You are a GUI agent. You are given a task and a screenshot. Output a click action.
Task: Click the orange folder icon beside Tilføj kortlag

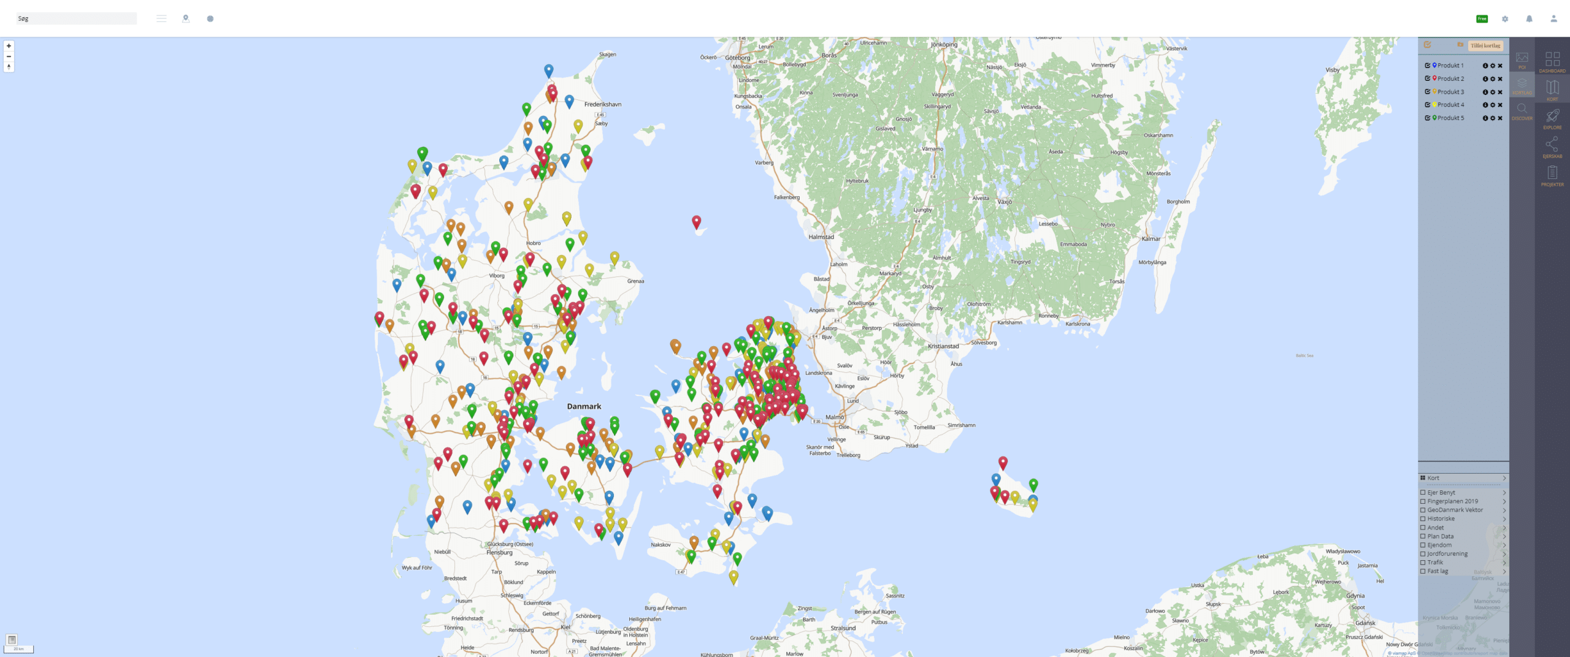[x=1460, y=45]
